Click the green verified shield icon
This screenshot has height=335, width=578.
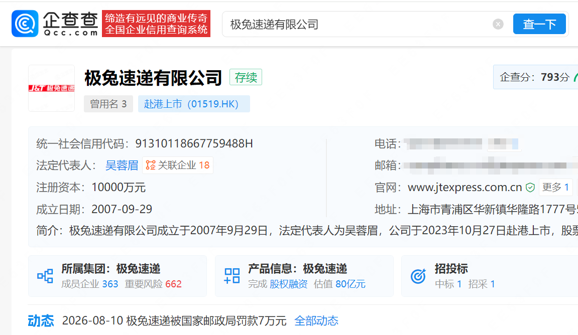(530, 188)
